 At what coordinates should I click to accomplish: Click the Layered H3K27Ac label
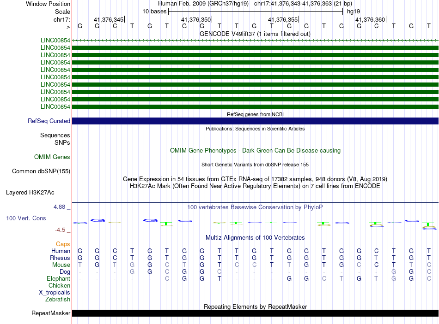(x=30, y=193)
